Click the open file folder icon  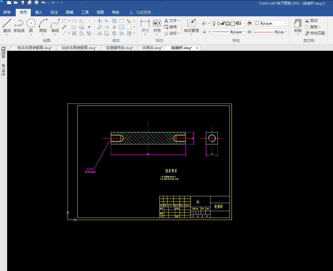16,3
